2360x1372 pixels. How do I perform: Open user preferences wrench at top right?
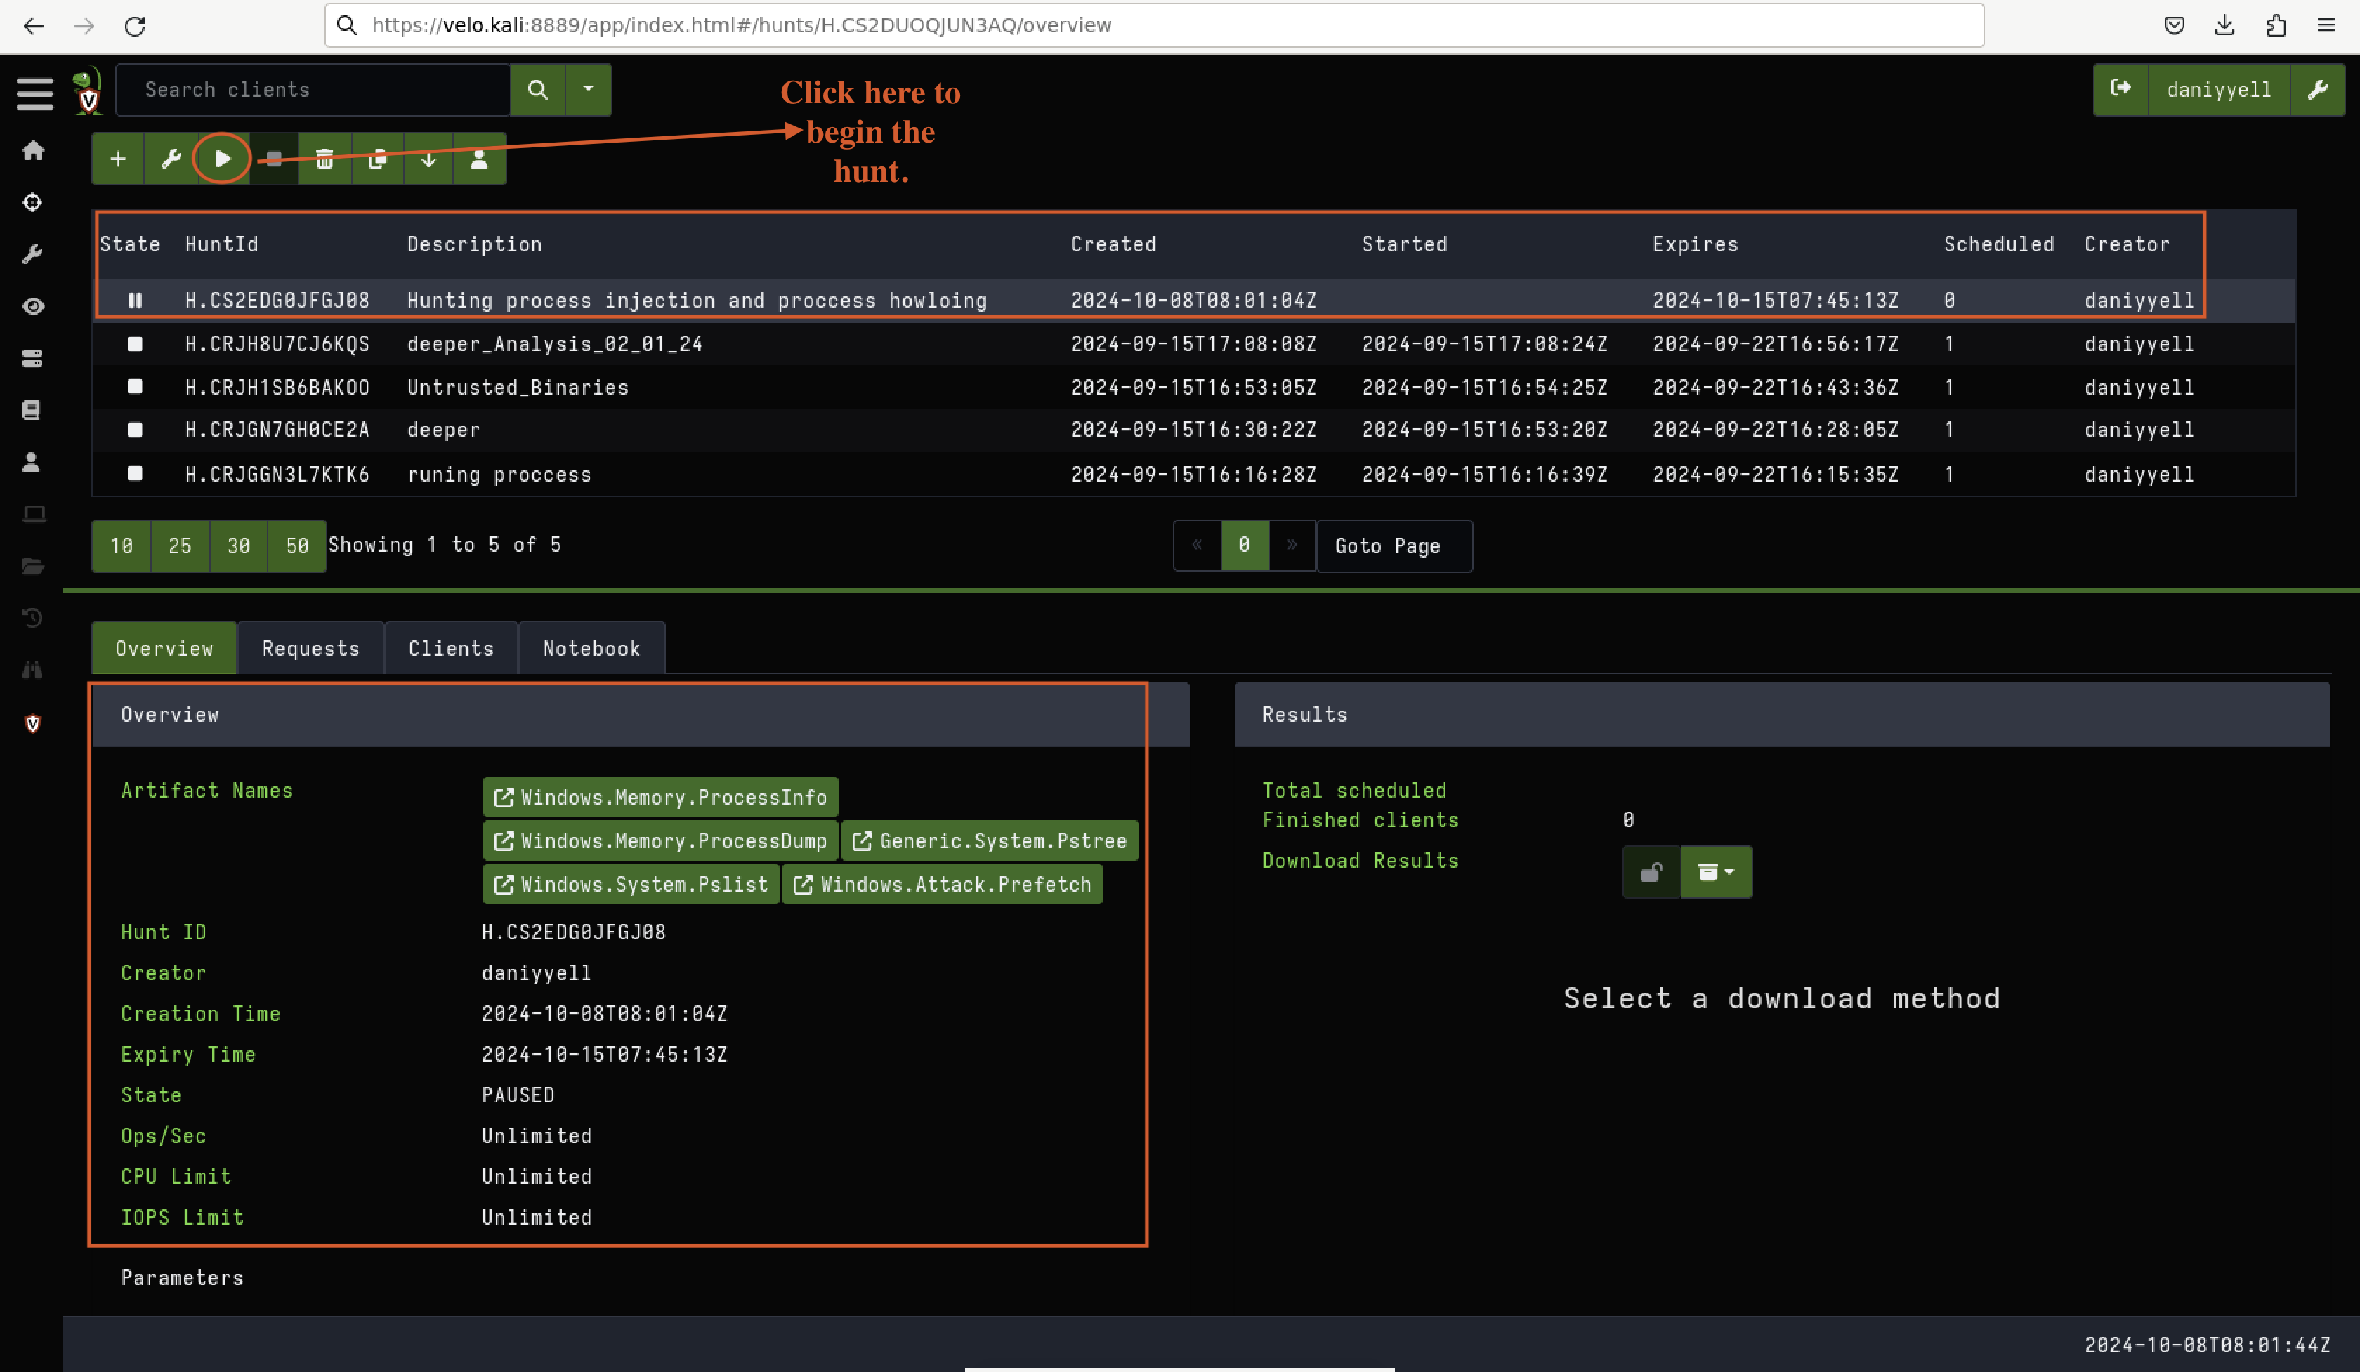(x=2318, y=90)
